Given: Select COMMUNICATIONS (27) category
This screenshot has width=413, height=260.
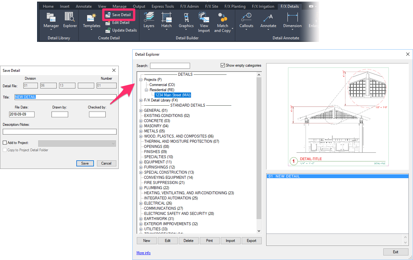Looking at the screenshot, I should 163,208.
